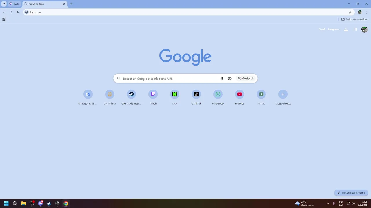371x208 pixels.
Task: Add a shortcut via Acceso directo
Action: coord(283,97)
